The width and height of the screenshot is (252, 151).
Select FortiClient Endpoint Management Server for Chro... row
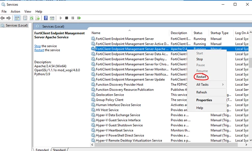point(170,64)
